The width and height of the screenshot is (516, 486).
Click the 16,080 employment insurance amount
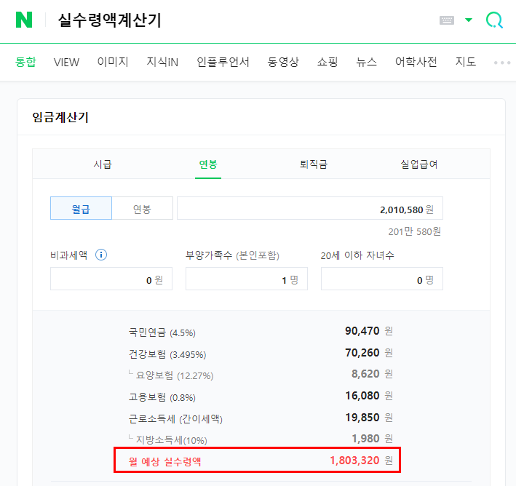pos(362,396)
